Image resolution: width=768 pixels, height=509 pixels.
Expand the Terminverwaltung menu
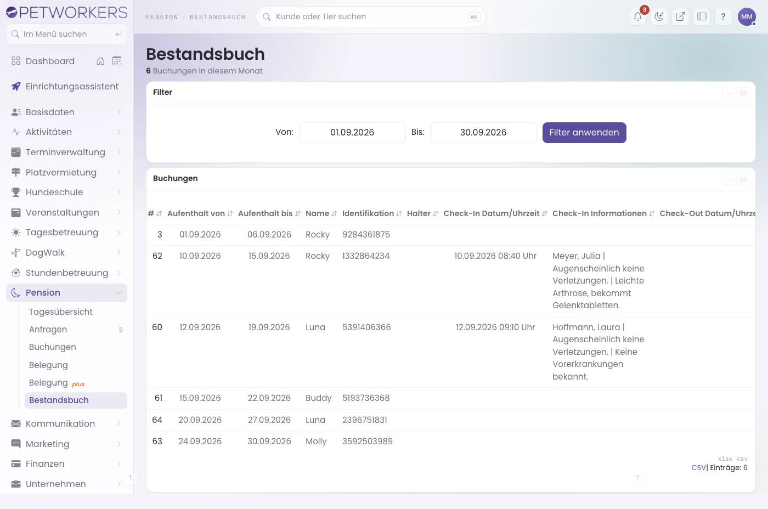click(66, 152)
